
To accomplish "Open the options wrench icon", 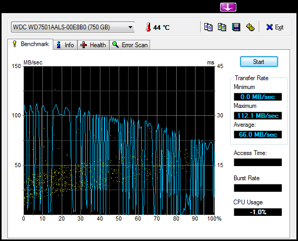I will [250, 27].
